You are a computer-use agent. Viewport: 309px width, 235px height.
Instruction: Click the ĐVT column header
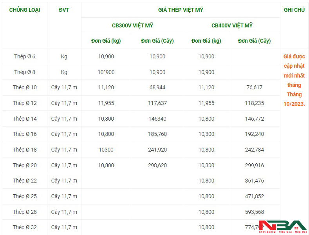pyautogui.click(x=64, y=10)
